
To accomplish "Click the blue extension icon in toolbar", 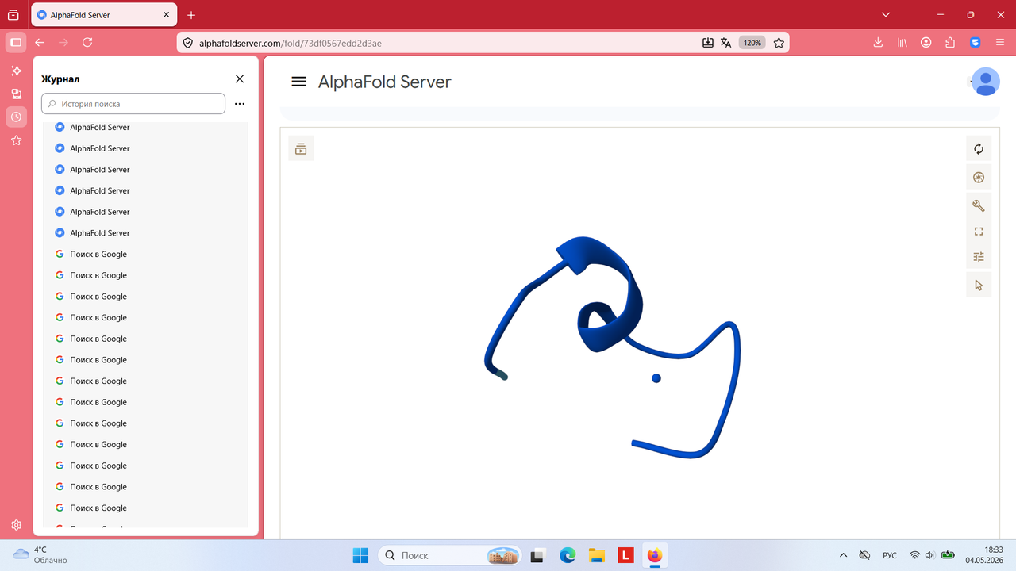I will (x=976, y=43).
